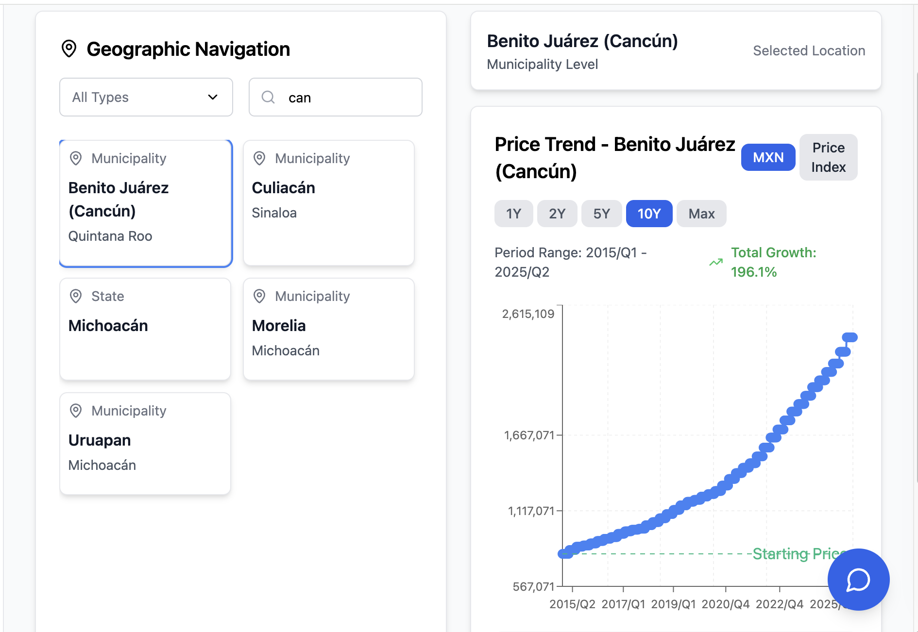Click the pin icon on Michoacán state card
Image resolution: width=918 pixels, height=632 pixels.
pos(76,296)
